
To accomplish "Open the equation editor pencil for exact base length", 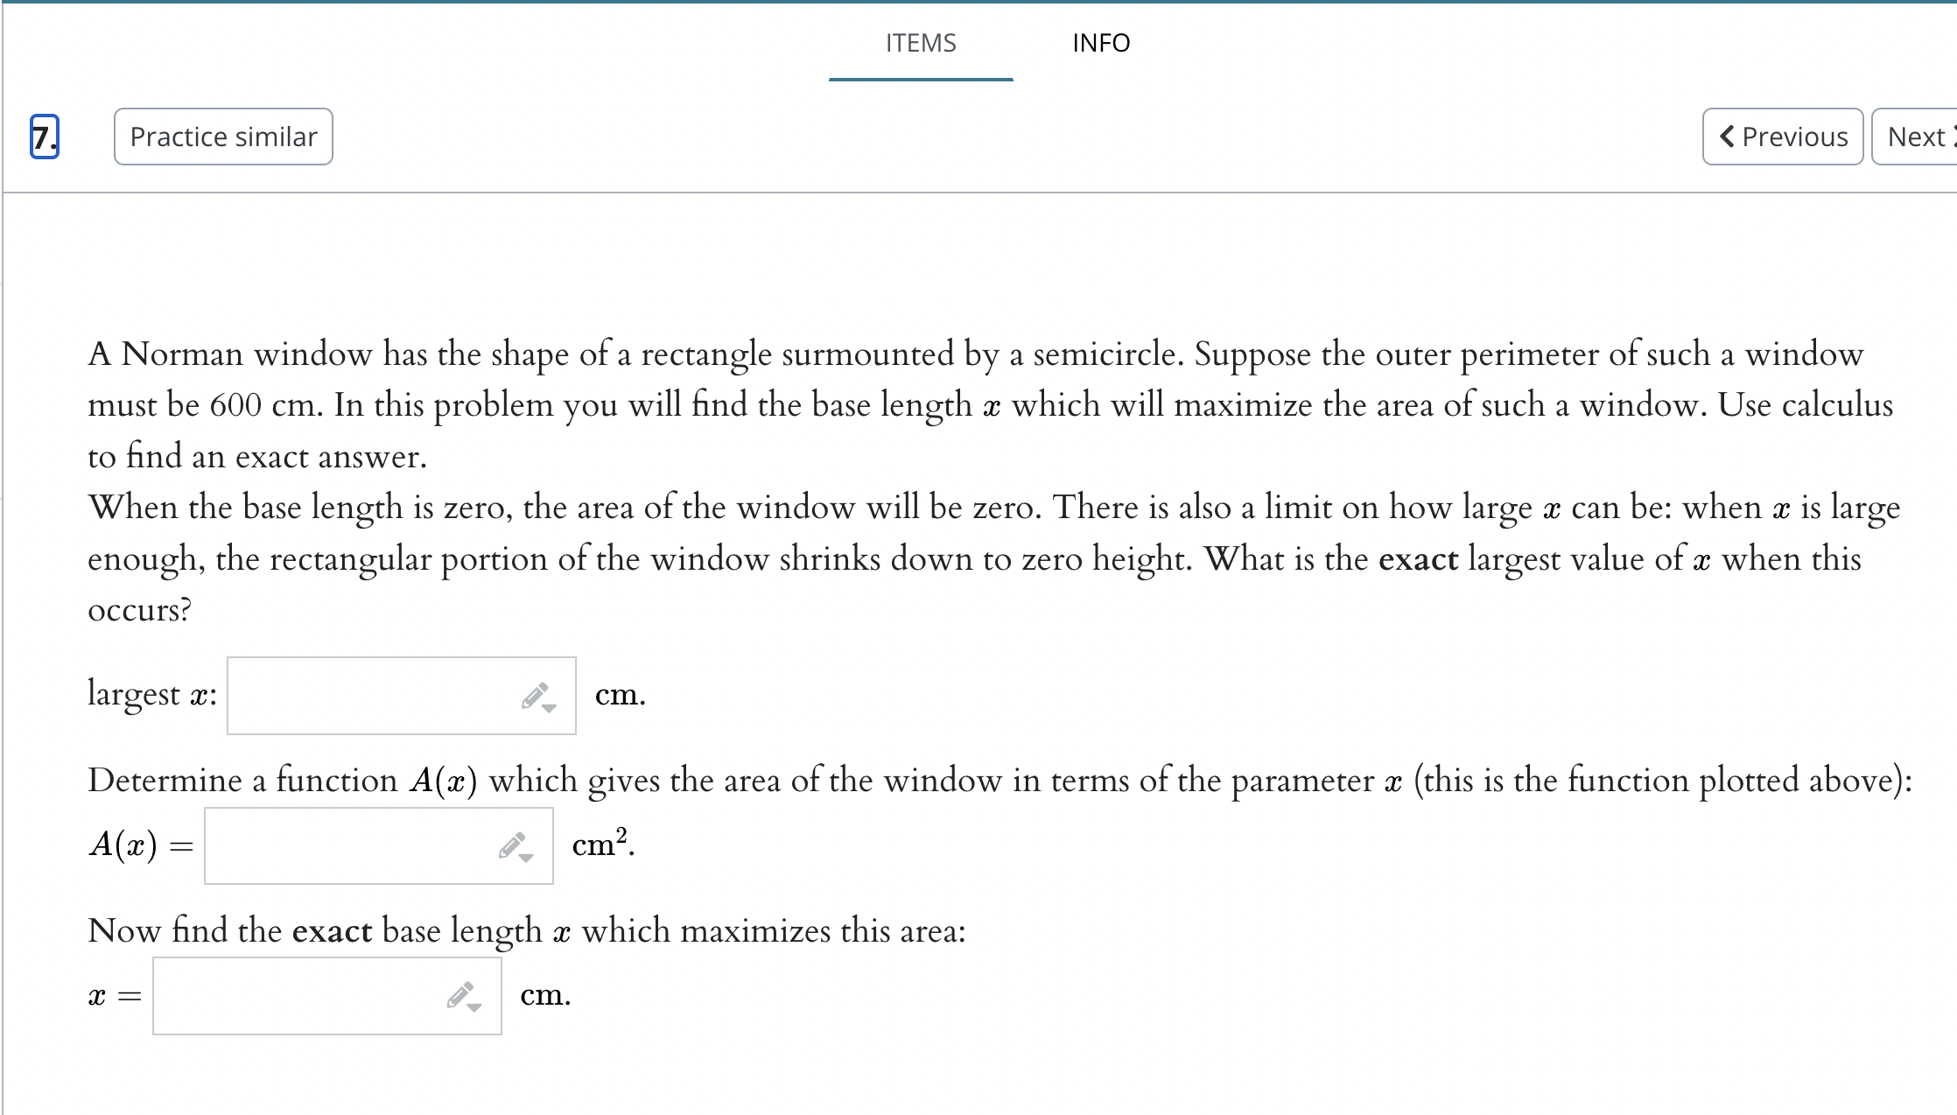I will pyautogui.click(x=459, y=995).
